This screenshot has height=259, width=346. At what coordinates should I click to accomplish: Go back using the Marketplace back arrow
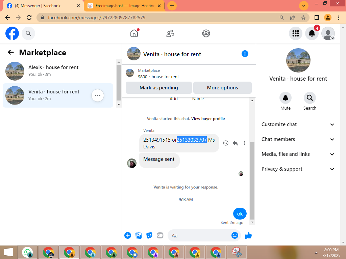[10, 52]
